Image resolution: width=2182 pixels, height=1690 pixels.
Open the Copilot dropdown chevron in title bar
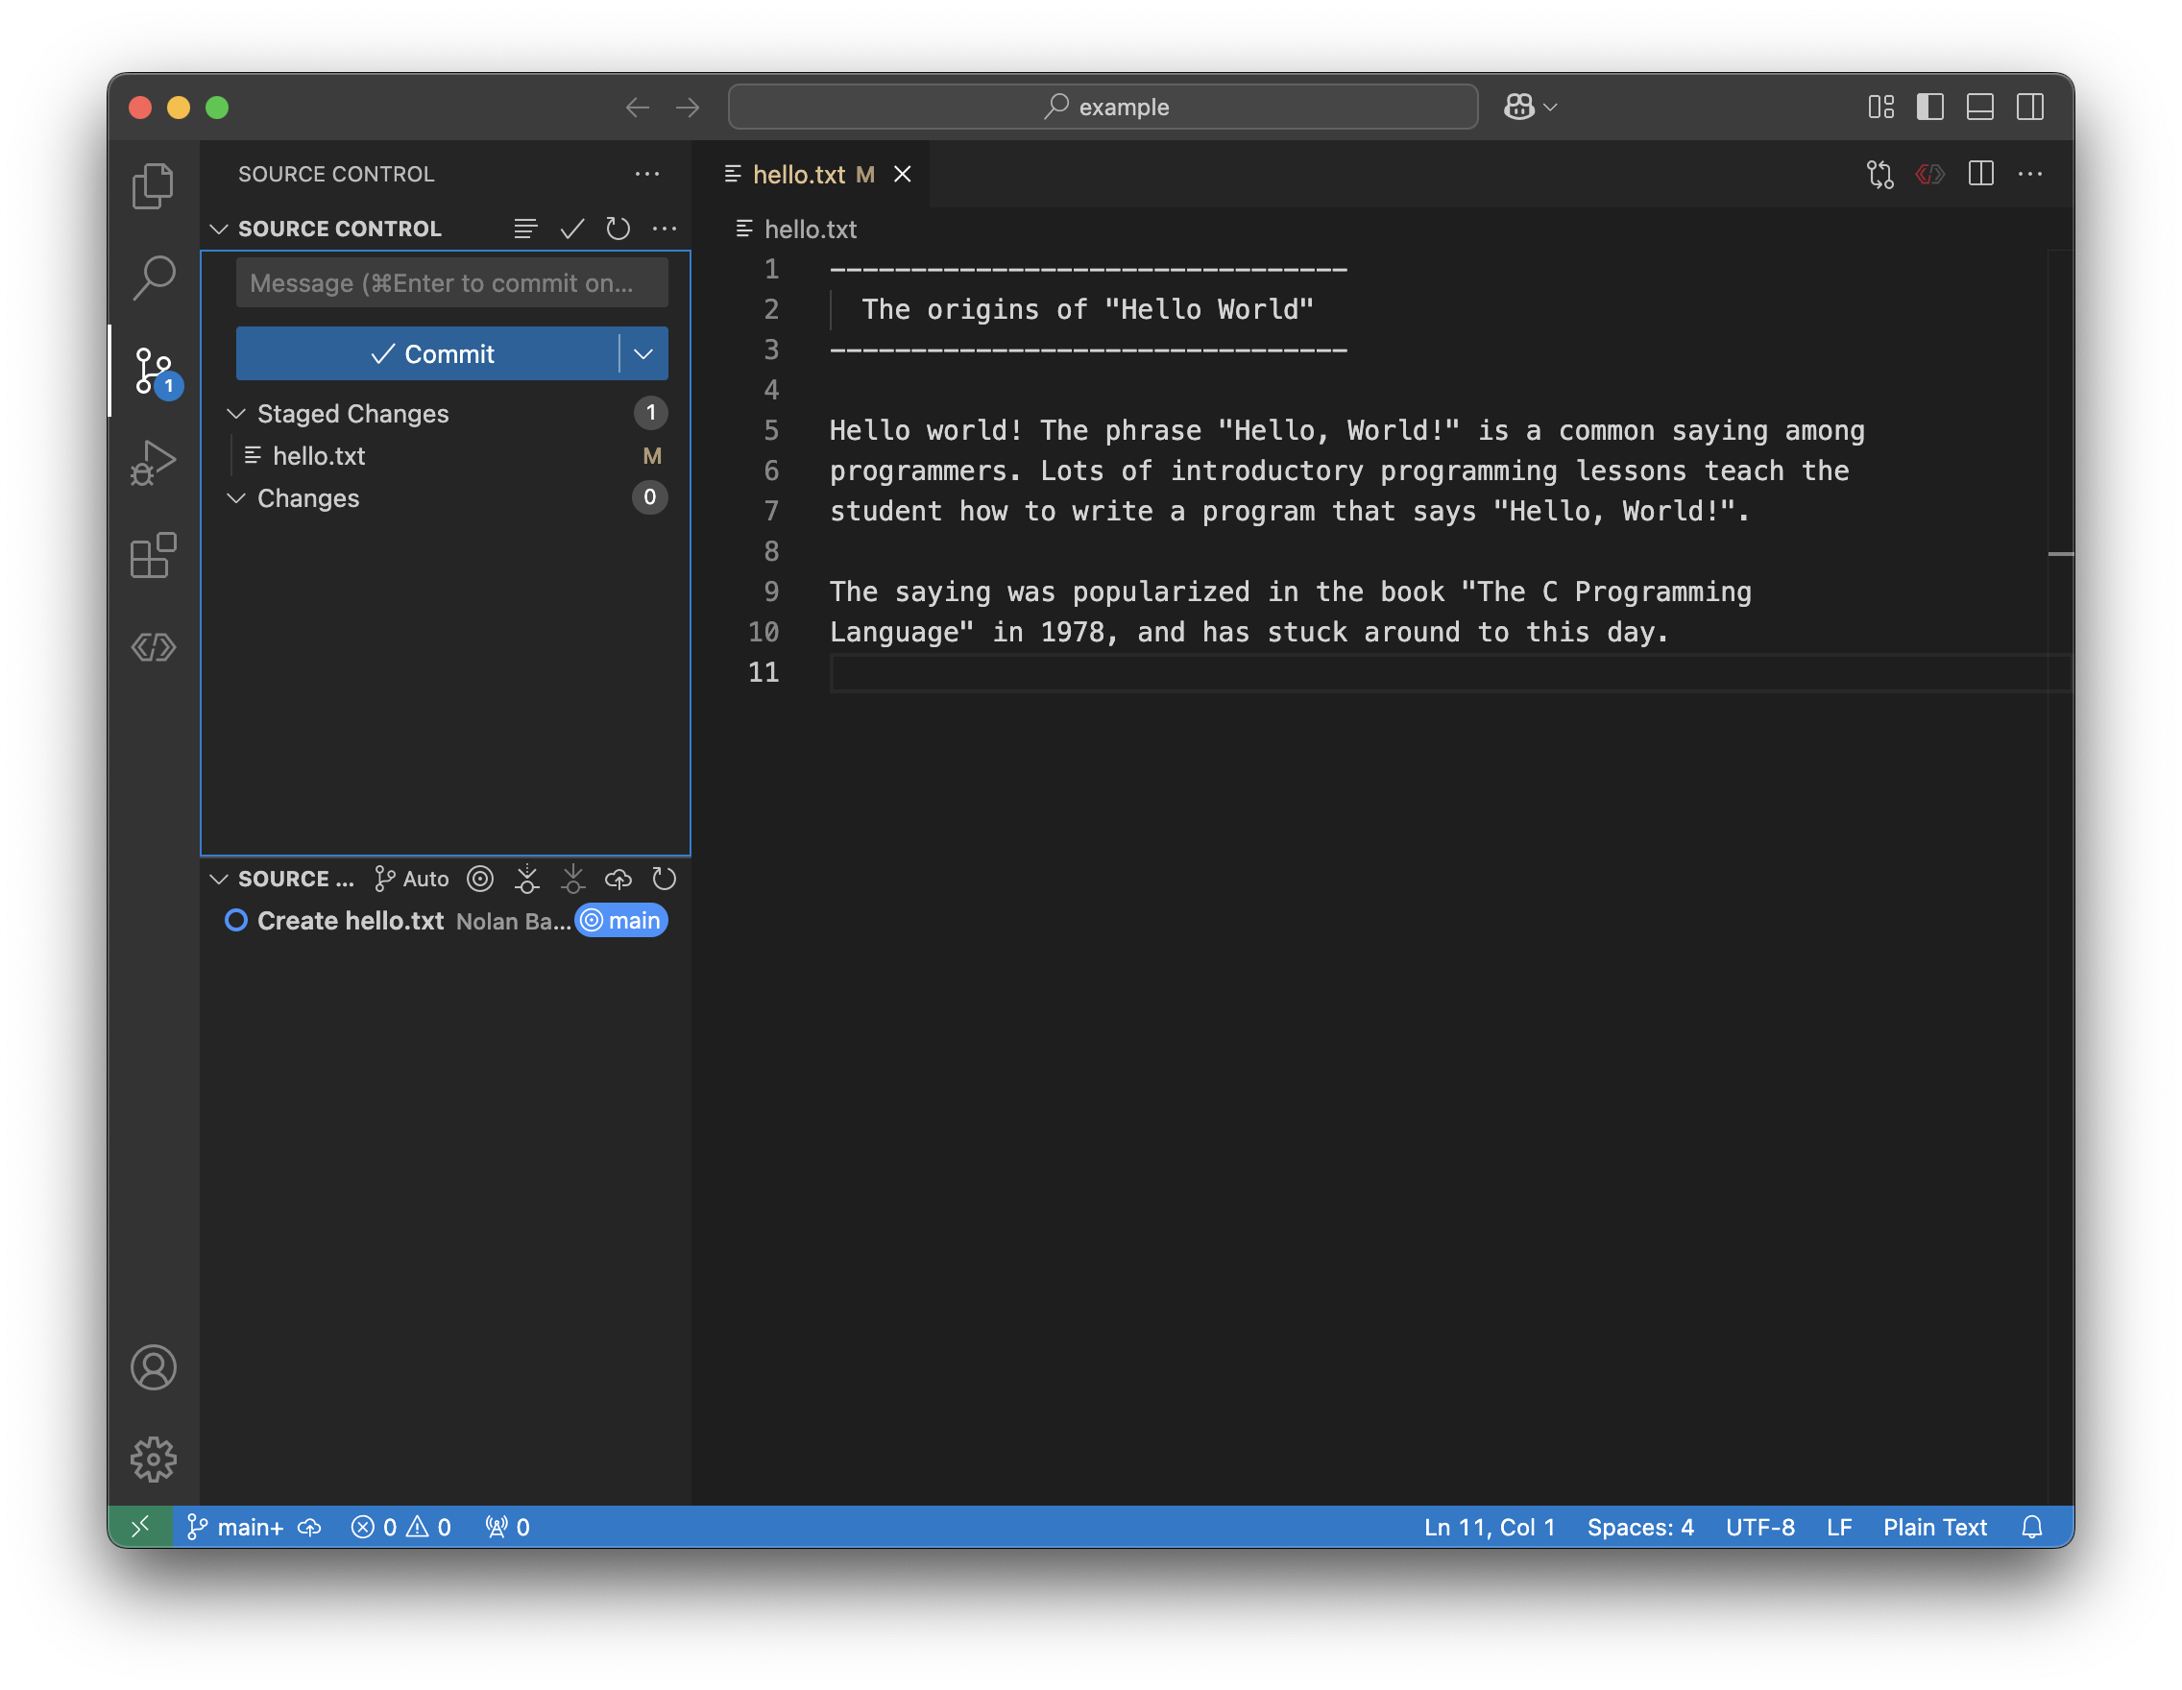pos(1551,107)
